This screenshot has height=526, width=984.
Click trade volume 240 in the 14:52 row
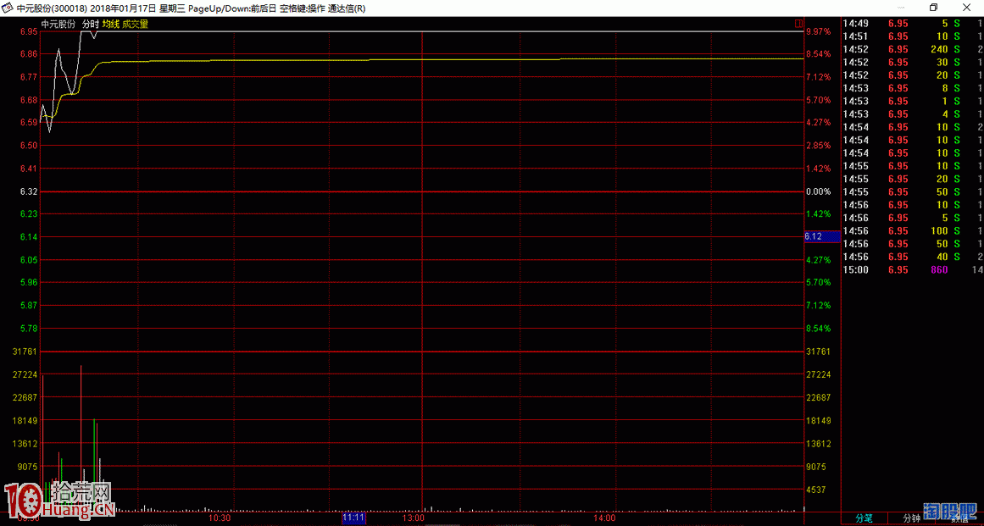(939, 49)
